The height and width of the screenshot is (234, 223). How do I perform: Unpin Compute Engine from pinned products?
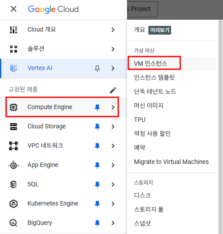[x=97, y=107]
